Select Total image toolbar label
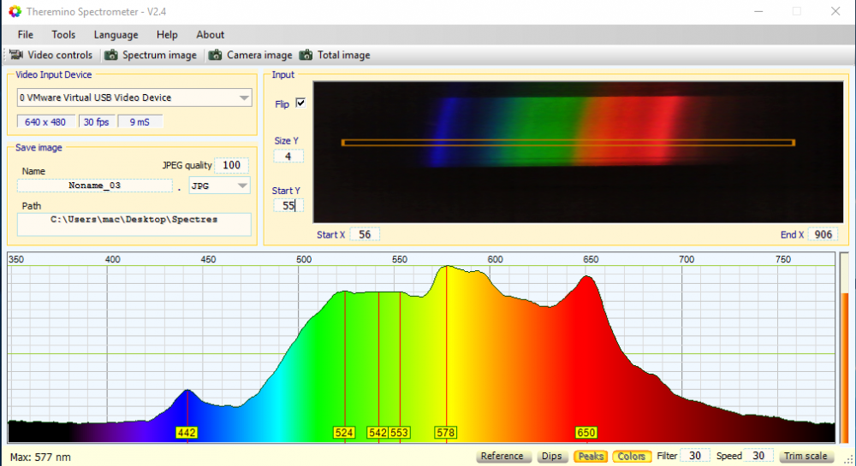Viewport: 856px width, 466px height. click(344, 55)
